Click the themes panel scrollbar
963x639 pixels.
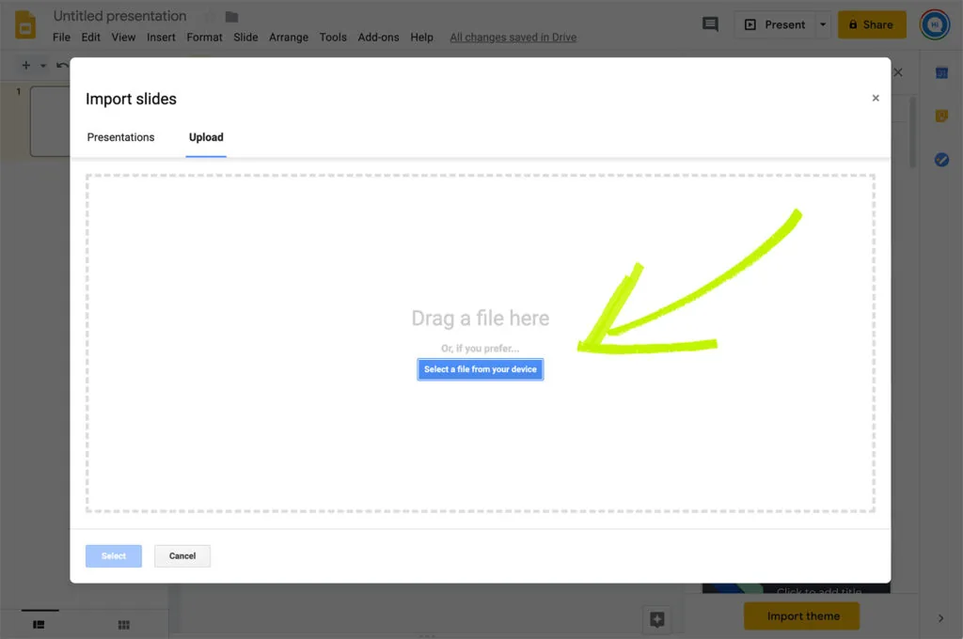912,132
